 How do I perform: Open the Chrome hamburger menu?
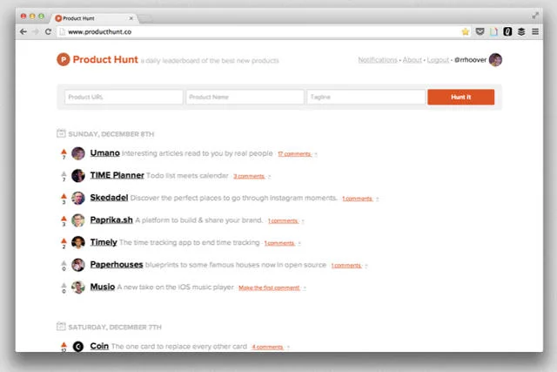pyautogui.click(x=535, y=31)
